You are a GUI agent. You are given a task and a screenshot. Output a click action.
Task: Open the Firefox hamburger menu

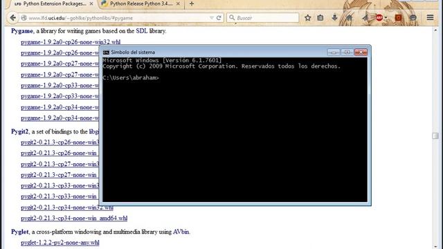(430, 17)
